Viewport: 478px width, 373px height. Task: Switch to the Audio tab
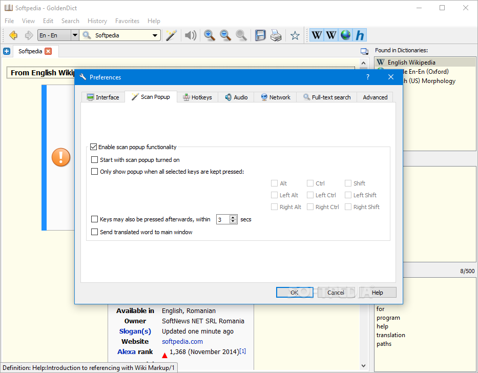pyautogui.click(x=236, y=97)
